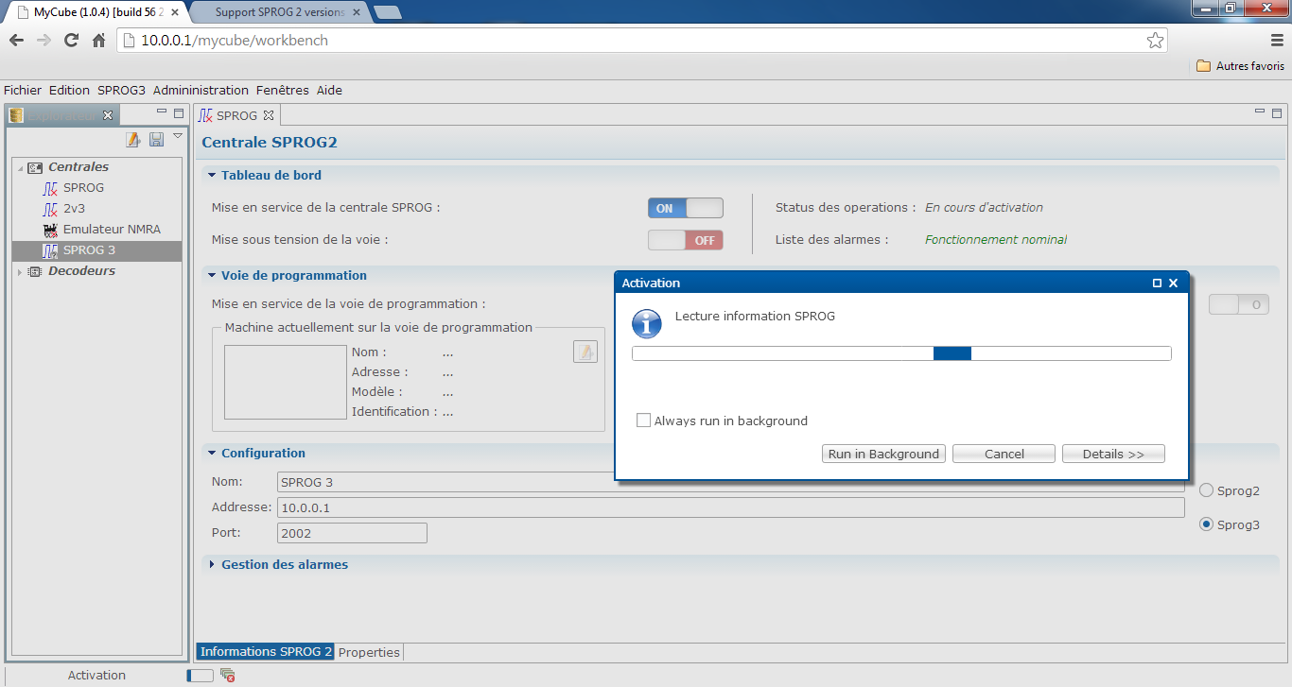Screen dimensions: 1292x687
Task: Toggle the centrale SPROG service switch
Action: (x=686, y=208)
